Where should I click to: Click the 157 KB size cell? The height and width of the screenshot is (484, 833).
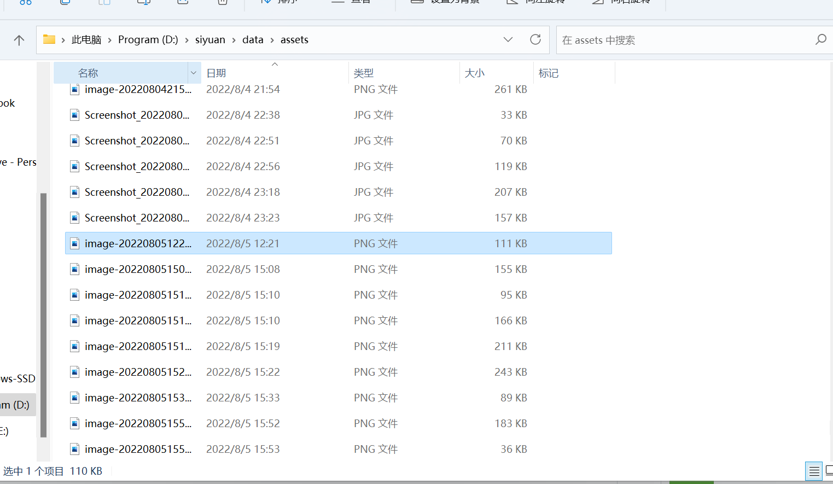(x=511, y=218)
